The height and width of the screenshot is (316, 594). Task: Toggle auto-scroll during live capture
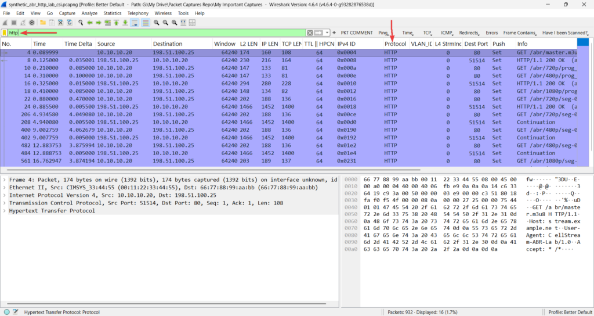tap(134, 23)
